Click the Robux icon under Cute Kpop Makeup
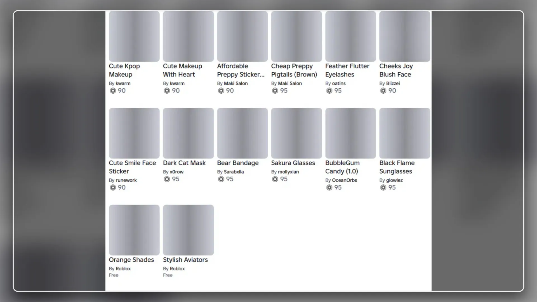 [x=113, y=91]
